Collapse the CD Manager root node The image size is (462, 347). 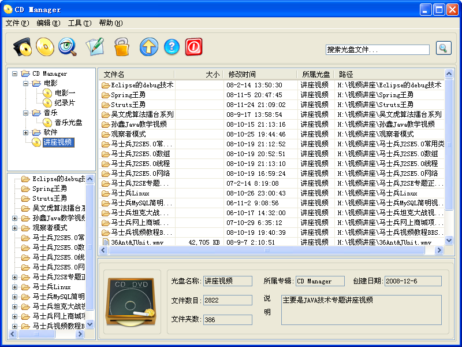pos(15,73)
